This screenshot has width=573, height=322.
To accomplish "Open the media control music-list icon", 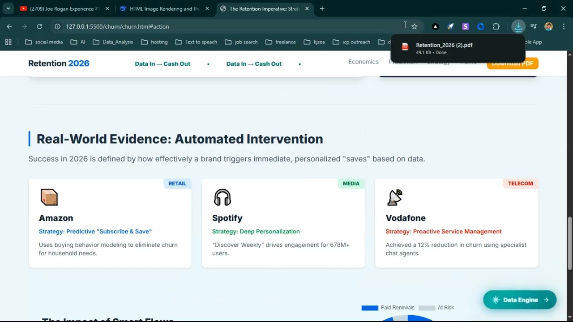I will tap(534, 26).
